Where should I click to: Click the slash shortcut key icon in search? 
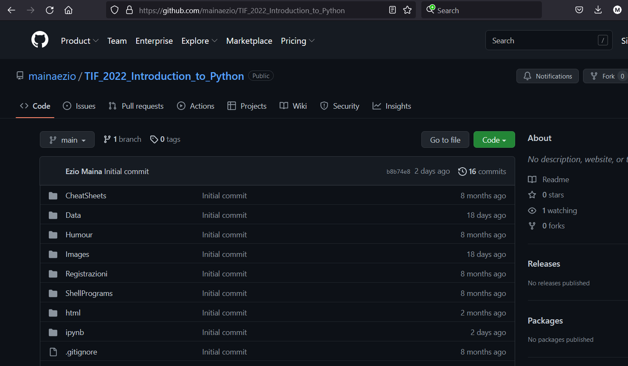(x=603, y=40)
